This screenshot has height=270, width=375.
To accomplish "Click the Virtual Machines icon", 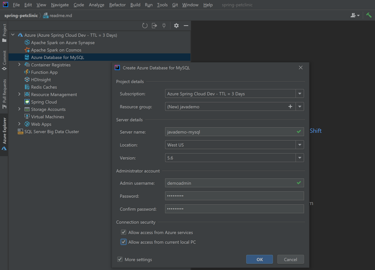I will click(27, 117).
